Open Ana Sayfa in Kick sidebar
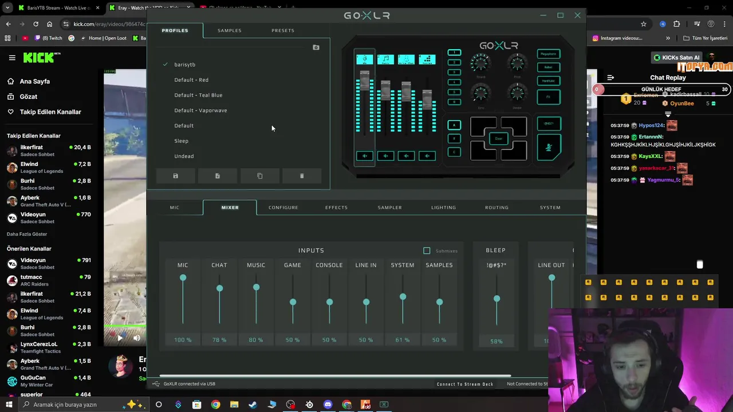This screenshot has width=733, height=412. tap(35, 81)
